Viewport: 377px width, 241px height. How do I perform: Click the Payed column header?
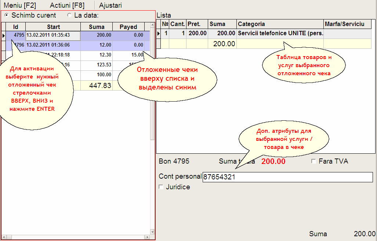(x=128, y=27)
